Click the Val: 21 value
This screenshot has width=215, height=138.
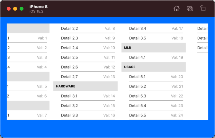(x=177, y=86)
